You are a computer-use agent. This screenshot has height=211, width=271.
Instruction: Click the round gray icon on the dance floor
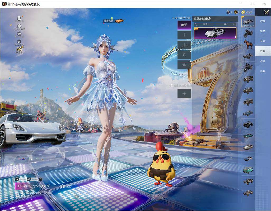point(76,196)
